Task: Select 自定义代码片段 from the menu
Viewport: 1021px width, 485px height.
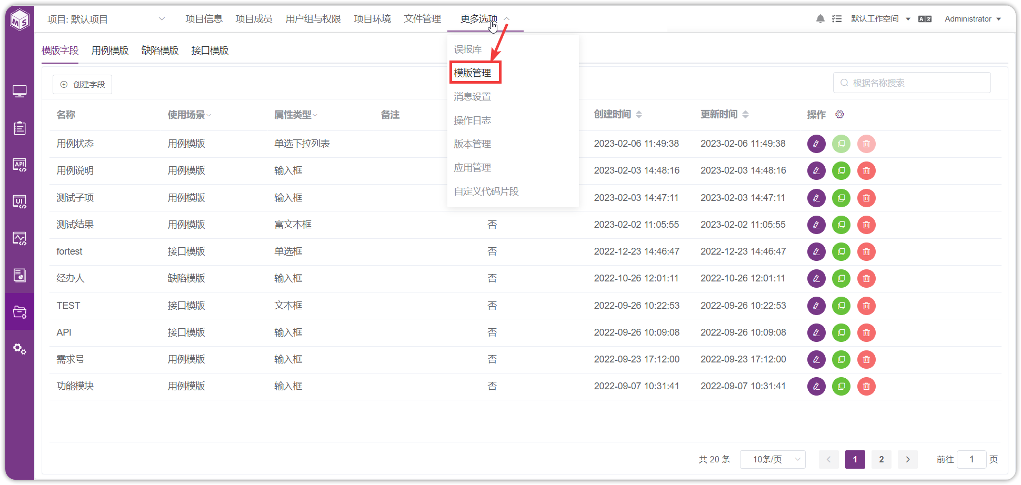Action: [486, 191]
